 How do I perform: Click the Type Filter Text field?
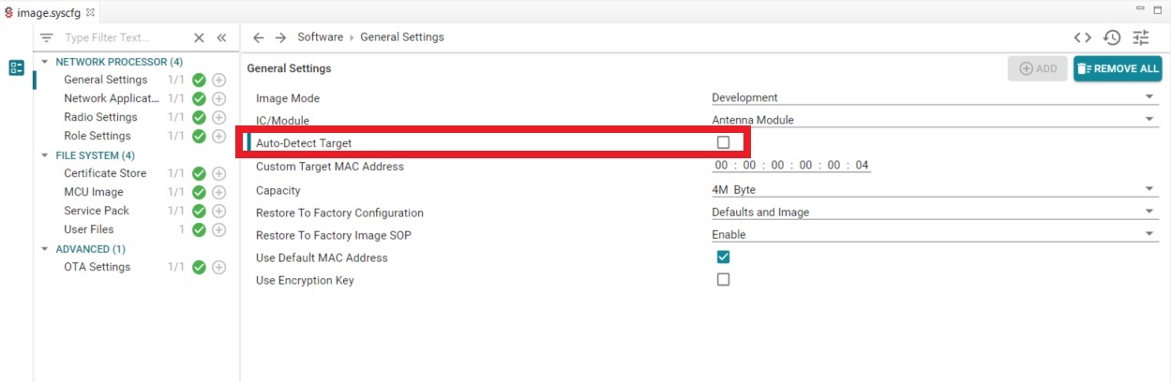pyautogui.click(x=122, y=37)
